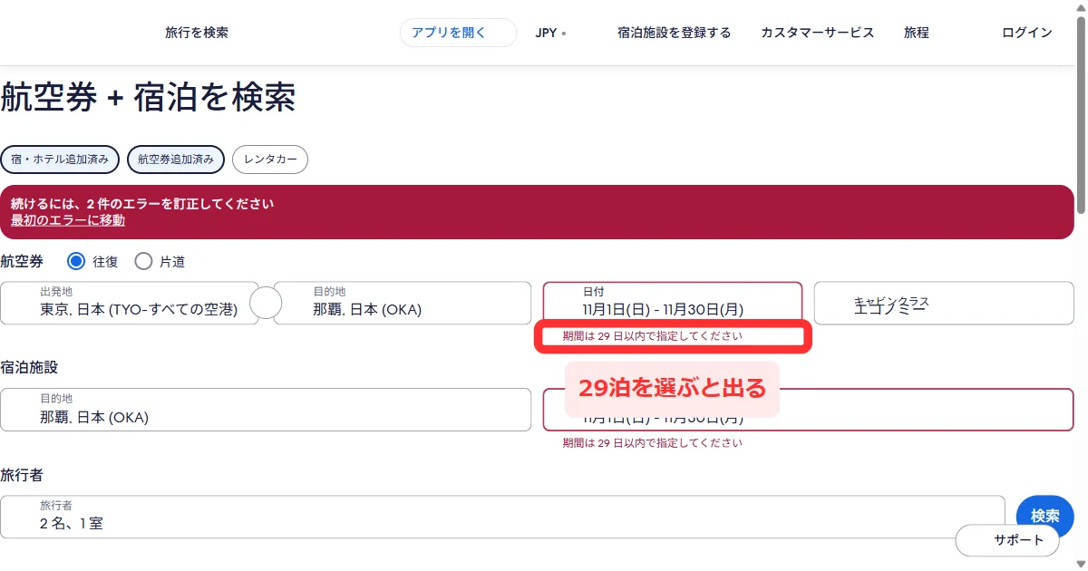1088x571 pixels.
Task: Click the アプリを開く button
Action: point(458,33)
